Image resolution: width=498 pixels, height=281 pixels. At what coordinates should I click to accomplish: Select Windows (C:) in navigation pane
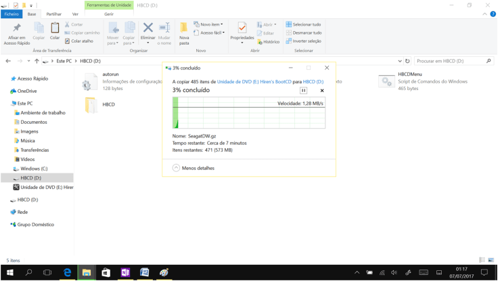pos(34,169)
